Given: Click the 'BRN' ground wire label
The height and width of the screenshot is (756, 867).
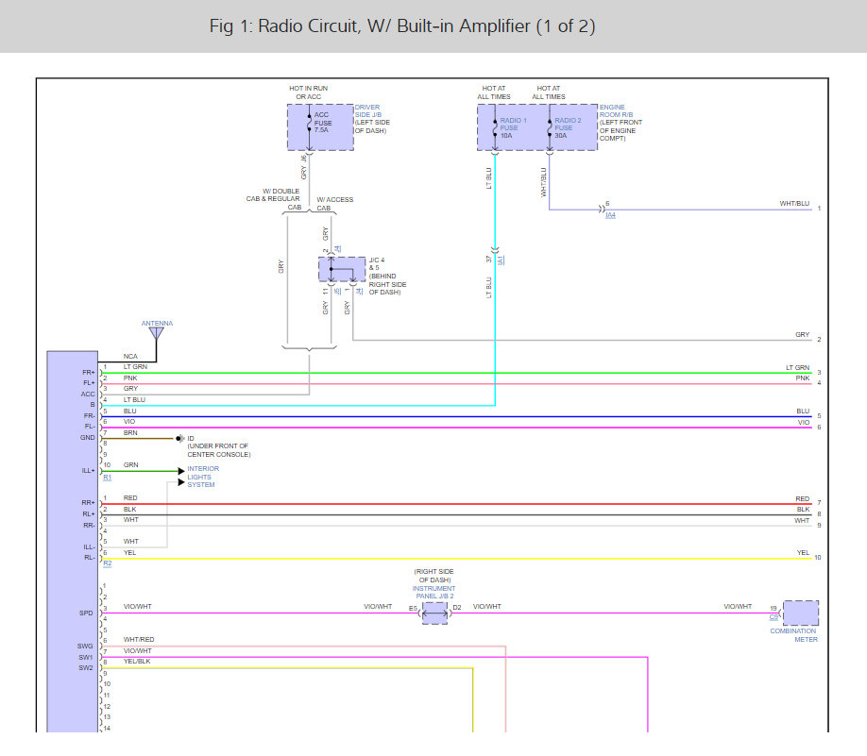Looking at the screenshot, I should [130, 432].
